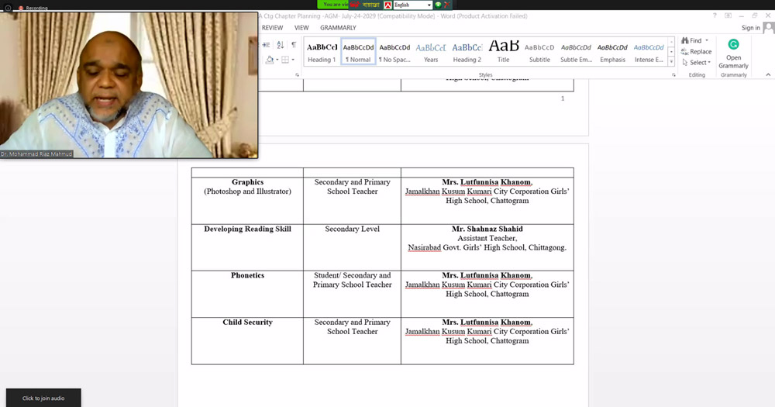Image resolution: width=775 pixels, height=407 pixels.
Task: Open the Paragraph settings dialog launcher
Action: (297, 74)
